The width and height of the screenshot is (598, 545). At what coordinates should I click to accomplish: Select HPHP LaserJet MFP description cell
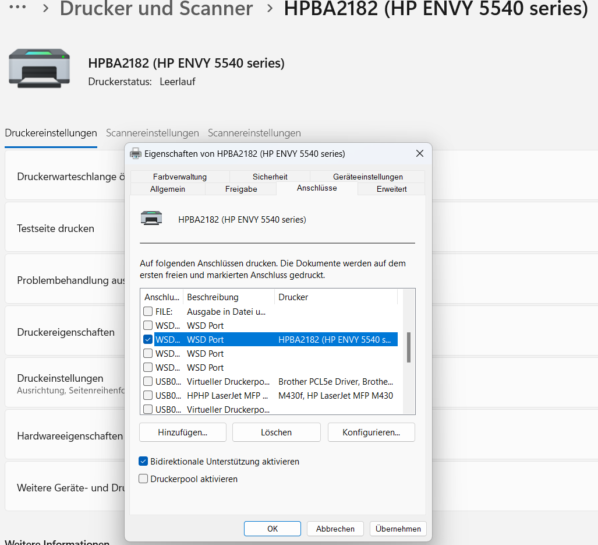point(227,396)
